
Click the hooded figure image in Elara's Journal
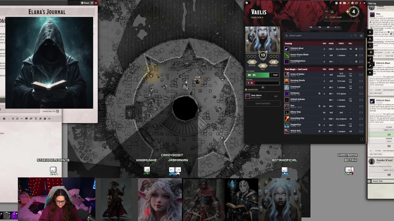point(49,63)
